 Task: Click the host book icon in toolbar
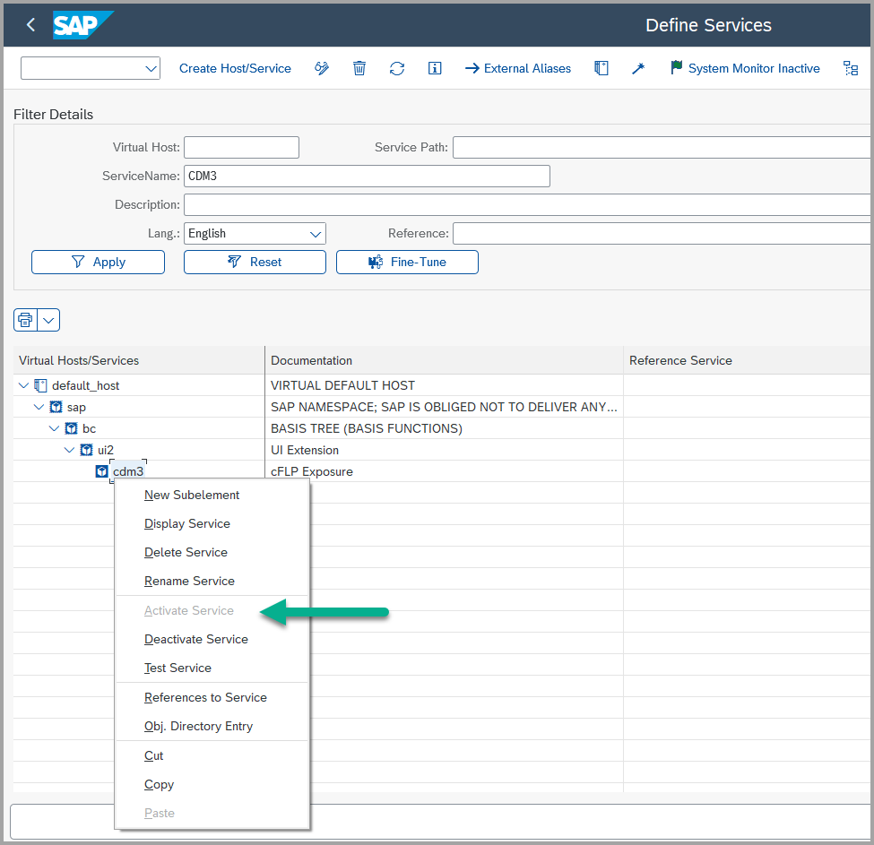coord(601,68)
